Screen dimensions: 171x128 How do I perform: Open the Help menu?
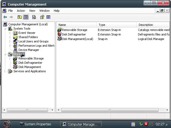pyautogui.click(x=57, y=11)
